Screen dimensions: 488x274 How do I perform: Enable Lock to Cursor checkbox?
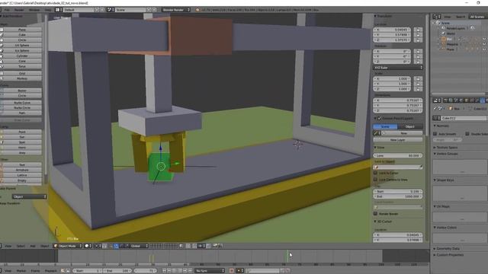(375, 173)
